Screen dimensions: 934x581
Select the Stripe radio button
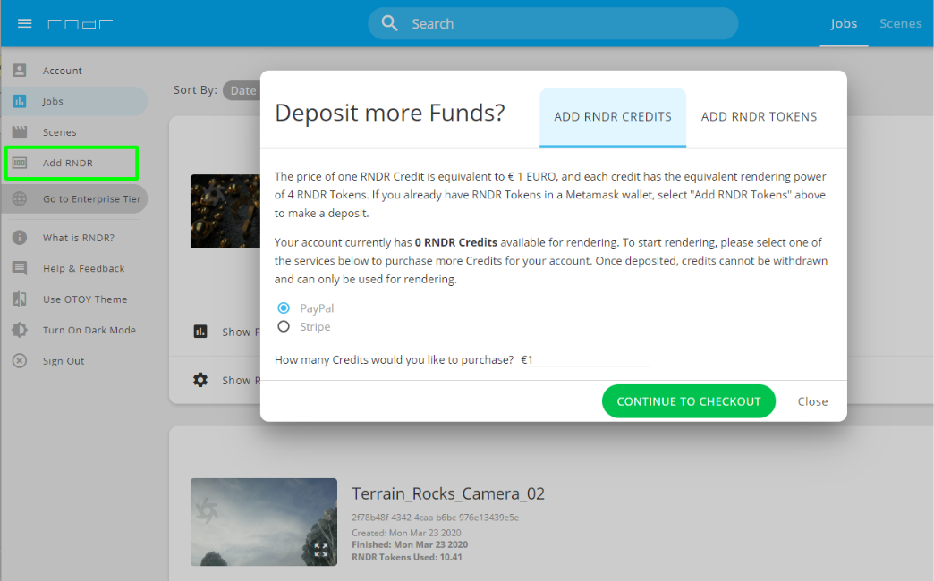tap(284, 326)
